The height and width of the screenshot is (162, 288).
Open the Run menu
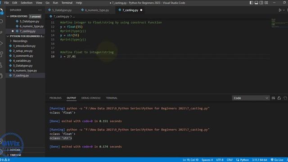pos(55,3)
